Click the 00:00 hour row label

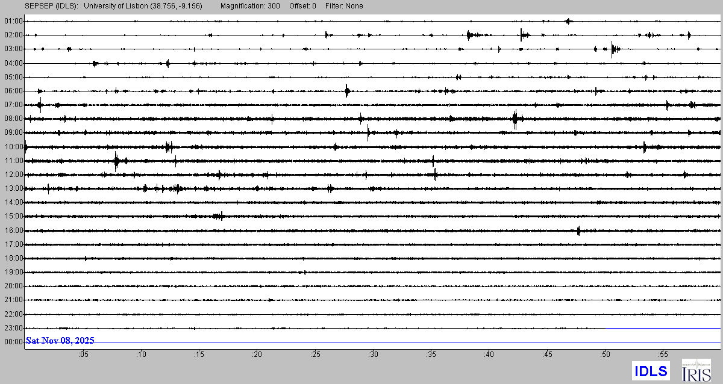(13, 342)
